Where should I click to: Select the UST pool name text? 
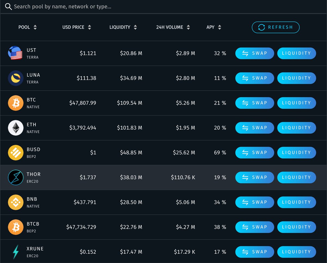(31, 50)
